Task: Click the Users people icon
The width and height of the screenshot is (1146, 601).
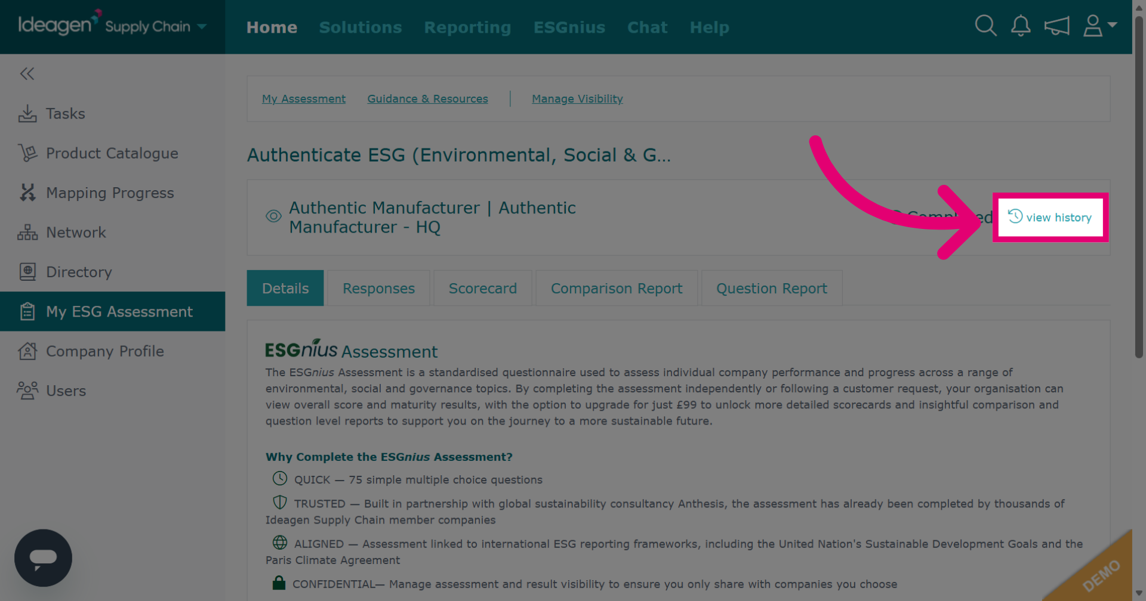Action: (x=27, y=391)
